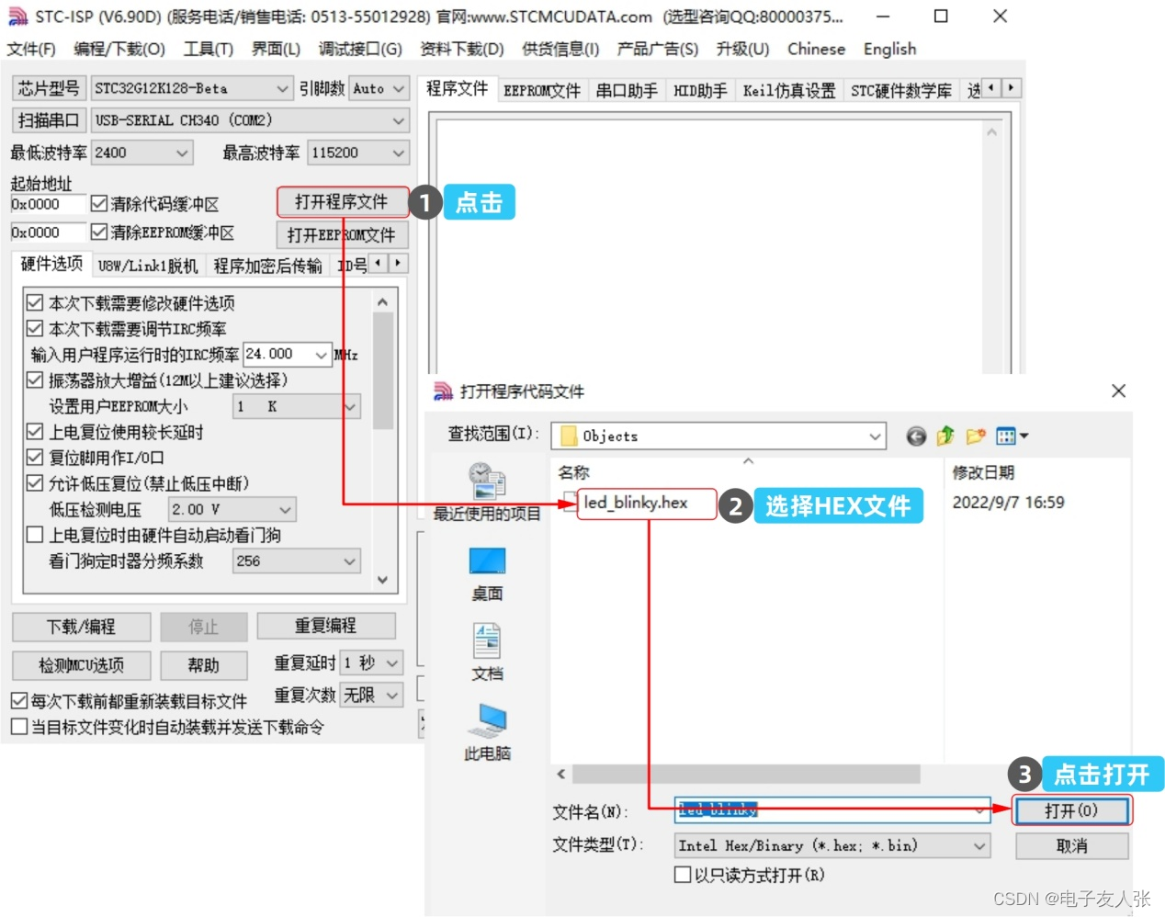Open the low-voltage detect 2.00 V dropdown
This screenshot has width=1165, height=917.
pos(232,509)
